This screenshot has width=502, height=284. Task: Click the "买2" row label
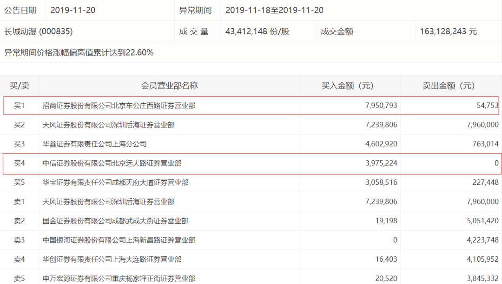[19, 125]
